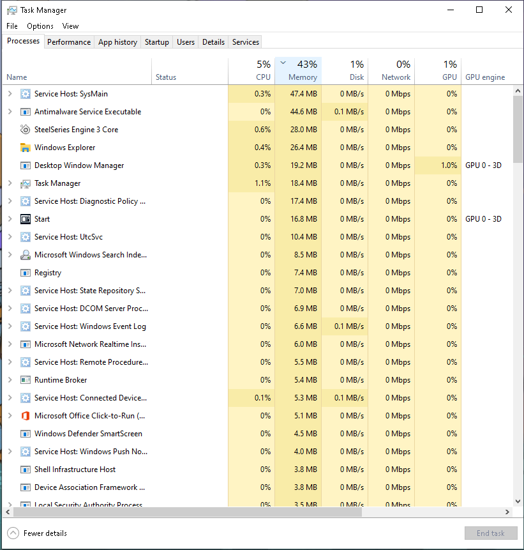Click the Device Association Framework icon

point(26,487)
